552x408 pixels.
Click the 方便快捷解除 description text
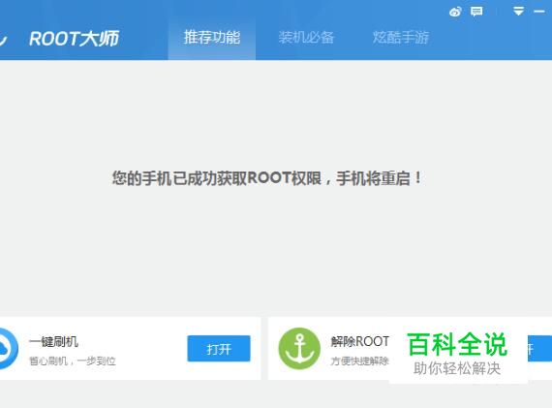pos(359,361)
